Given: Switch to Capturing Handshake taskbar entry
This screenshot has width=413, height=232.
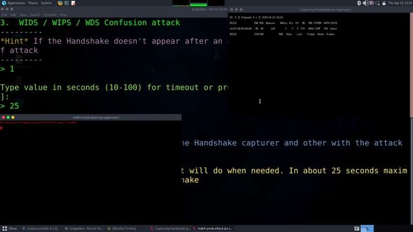Looking at the screenshot, I should [x=170, y=229].
